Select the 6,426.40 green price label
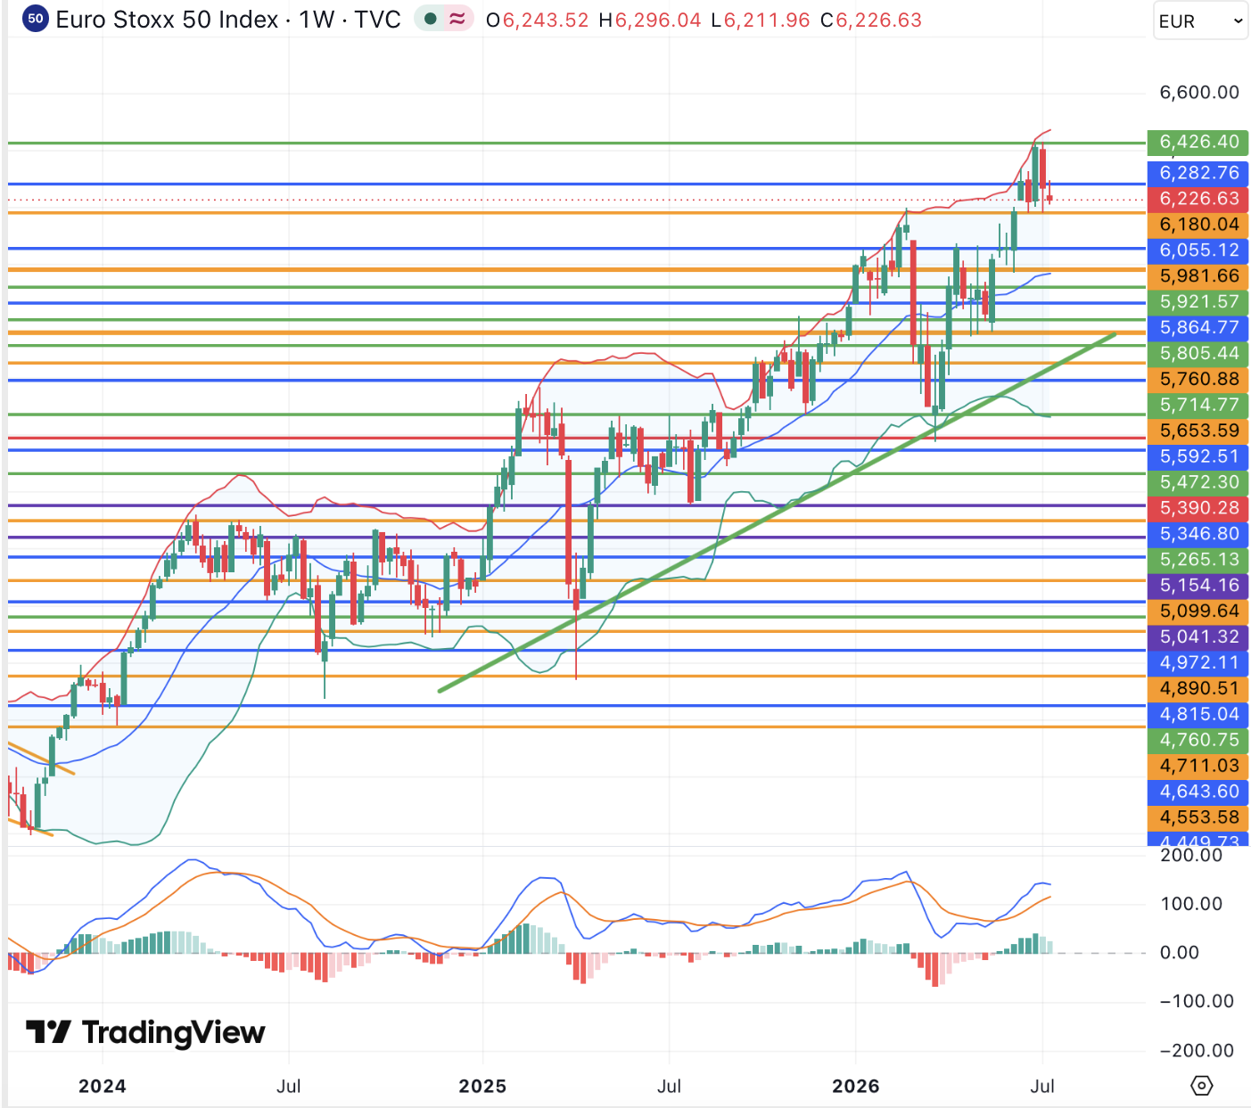The width and height of the screenshot is (1251, 1108). 1198,142
